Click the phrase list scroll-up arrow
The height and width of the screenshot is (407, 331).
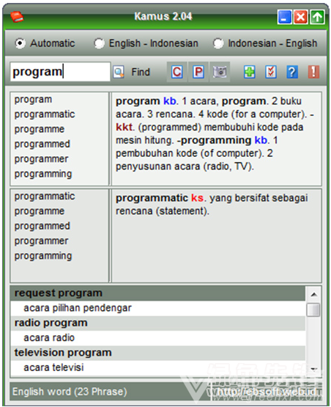click(313, 294)
